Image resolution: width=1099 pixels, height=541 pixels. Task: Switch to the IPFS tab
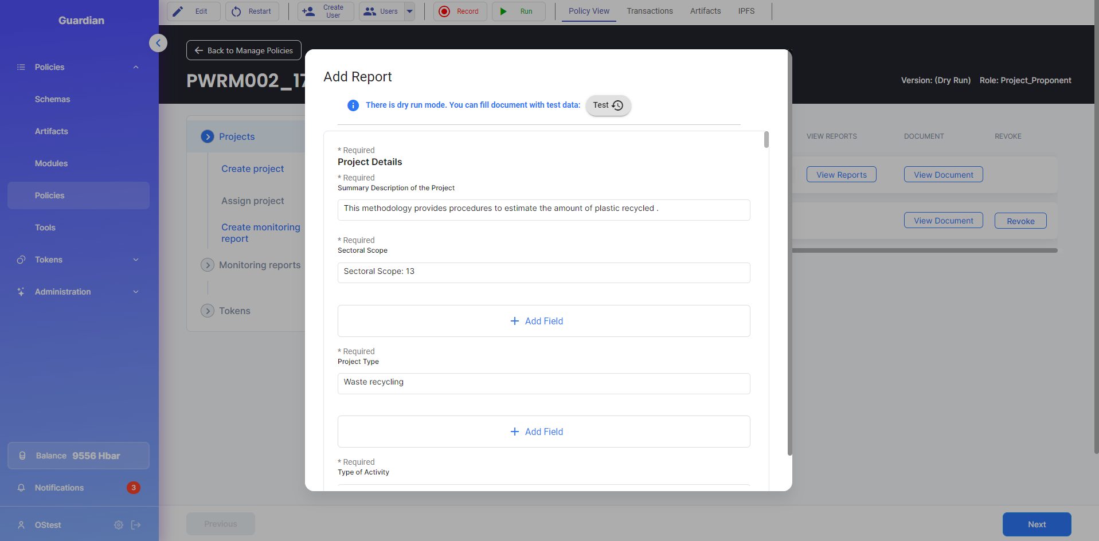746,11
